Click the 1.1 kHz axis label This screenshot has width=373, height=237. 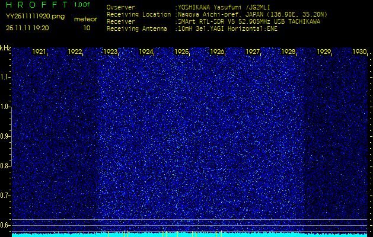[5, 77]
